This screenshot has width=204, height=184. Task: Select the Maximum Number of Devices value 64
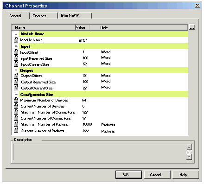[84, 100]
